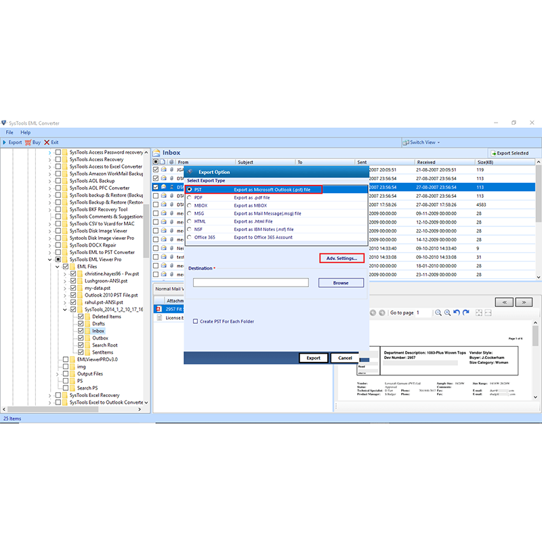
Task: Rotate preview counterclockwise
Action: [457, 312]
